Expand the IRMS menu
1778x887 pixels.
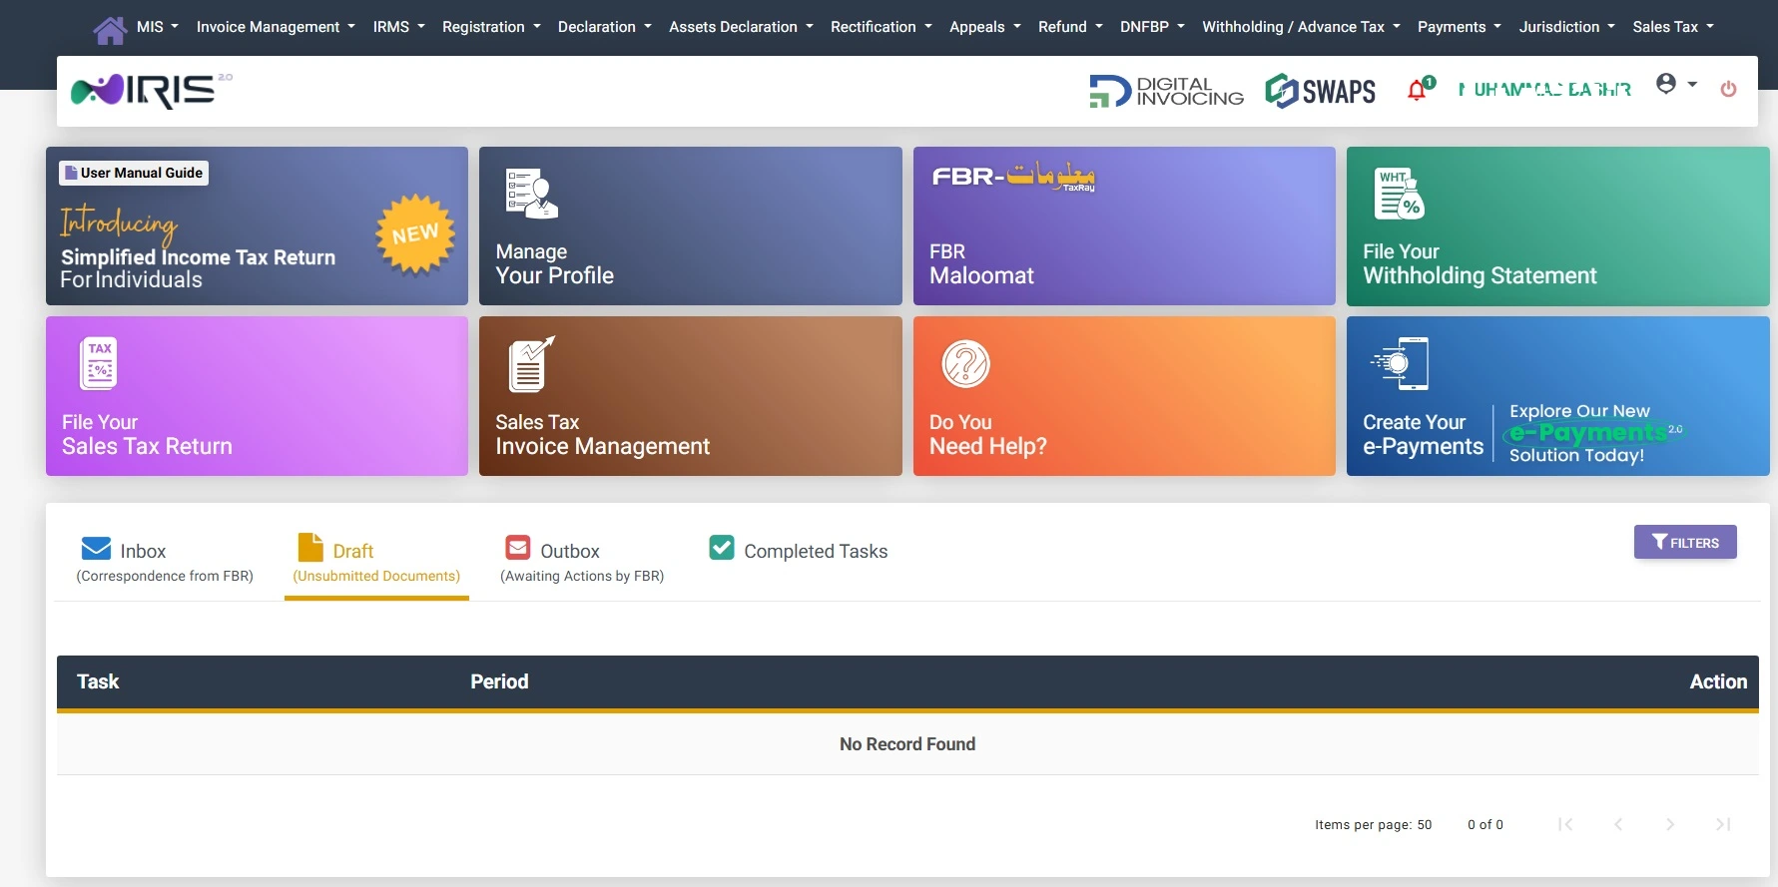point(399,27)
